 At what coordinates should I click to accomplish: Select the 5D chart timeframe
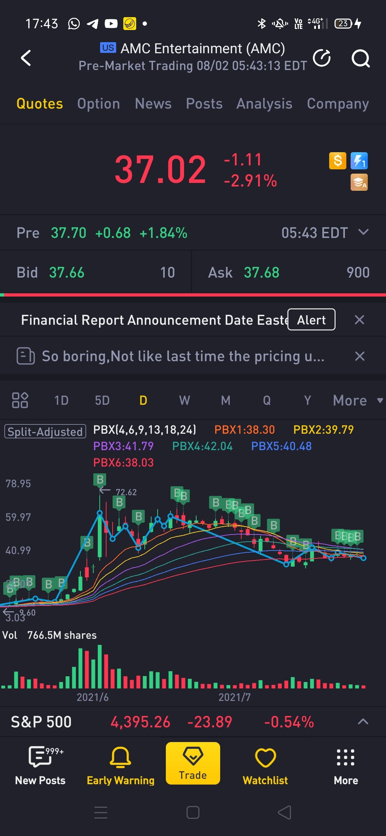102,400
